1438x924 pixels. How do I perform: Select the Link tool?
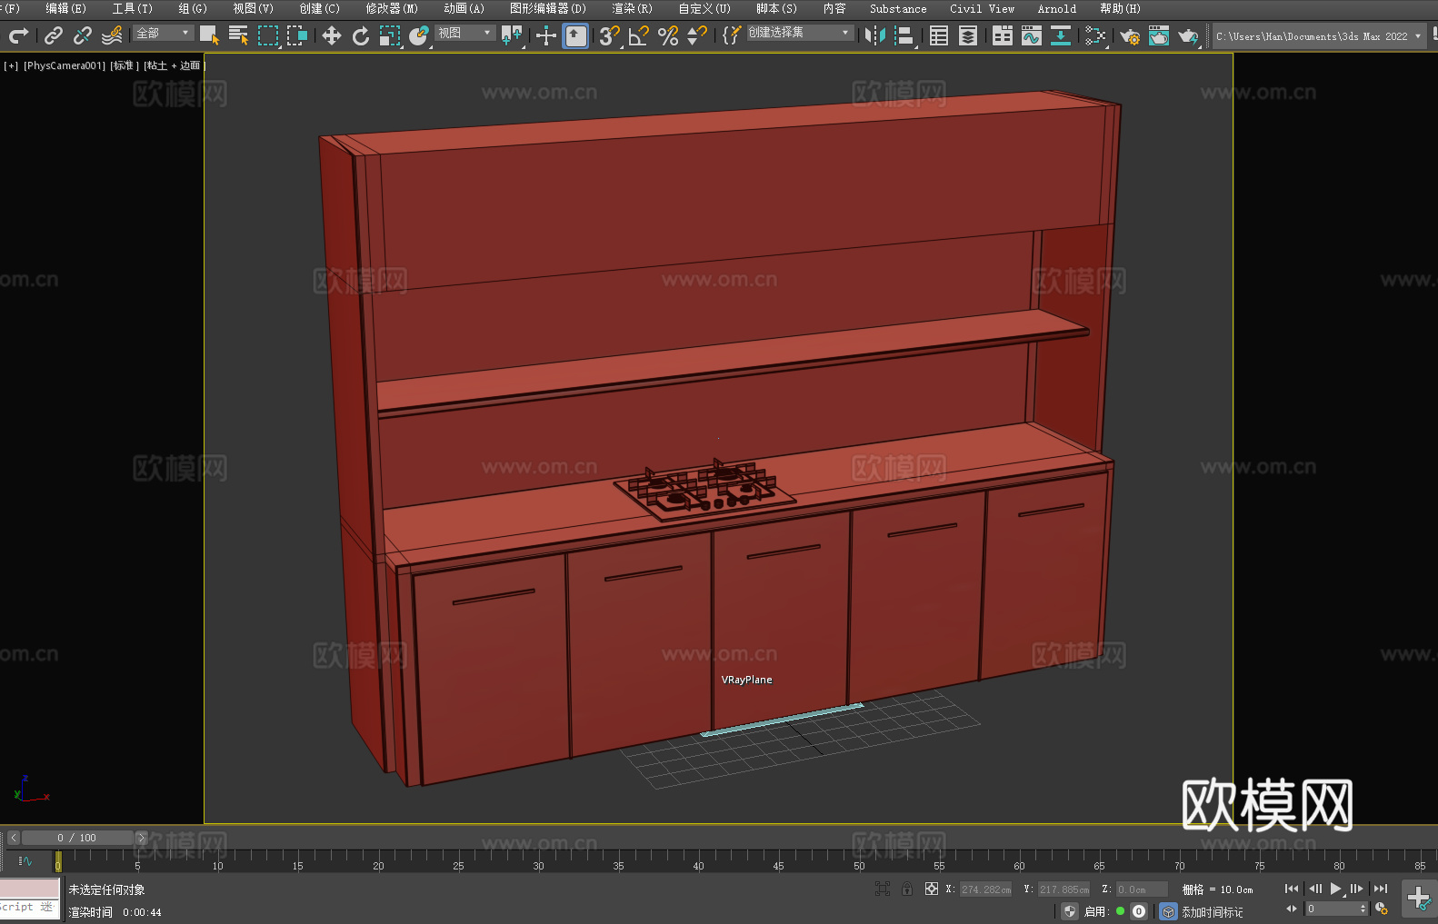pos(54,35)
